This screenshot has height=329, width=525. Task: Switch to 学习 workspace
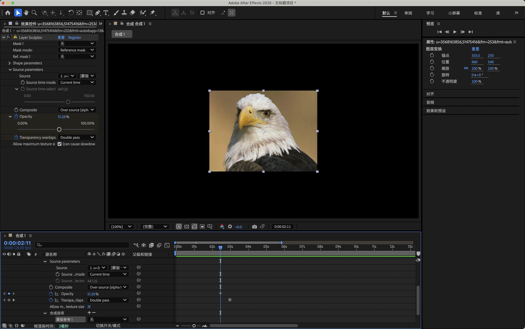(430, 13)
